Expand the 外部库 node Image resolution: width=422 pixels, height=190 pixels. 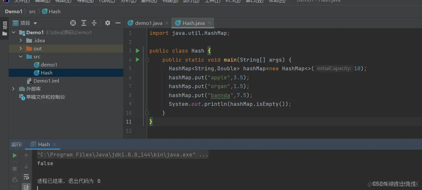click(14, 89)
